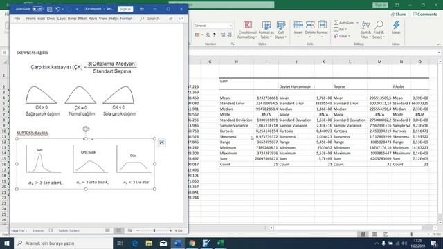Click the Delete cells icon in Excel
This screenshot has height=249, width=443.
pos(310,25)
